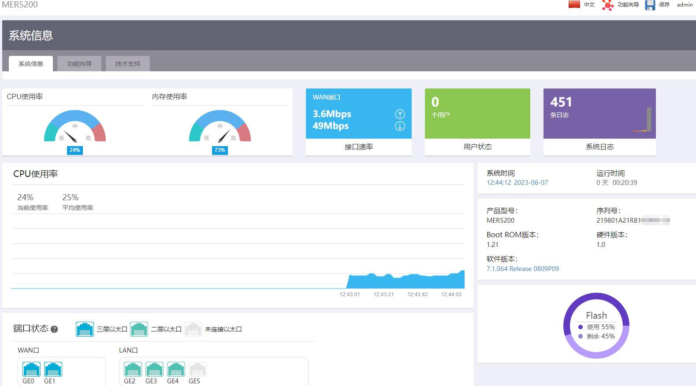Image resolution: width=696 pixels, height=386 pixels.
Task: Open the 接口速率 card link
Action: (359, 147)
